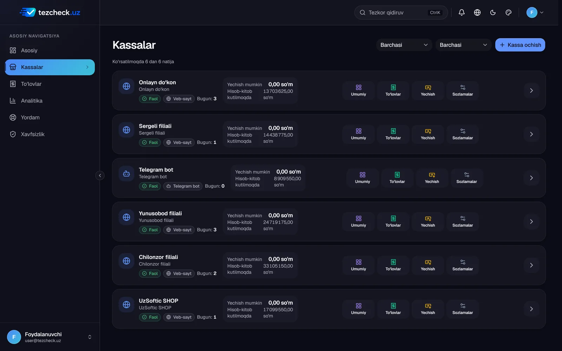This screenshot has height=351, width=562.
Task: Click the 'Ko'rsatilmoqda 6 dan 6 natija' text
Action: (x=143, y=61)
